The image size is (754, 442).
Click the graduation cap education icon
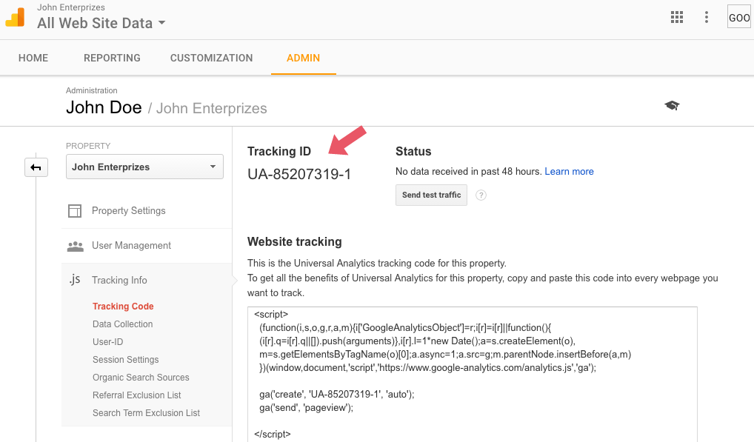pos(672,105)
